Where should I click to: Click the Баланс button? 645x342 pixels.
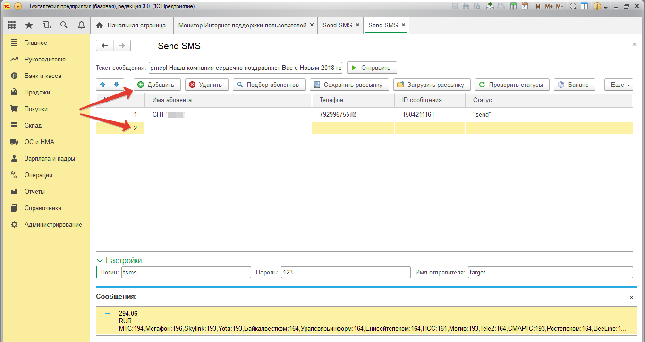point(575,85)
